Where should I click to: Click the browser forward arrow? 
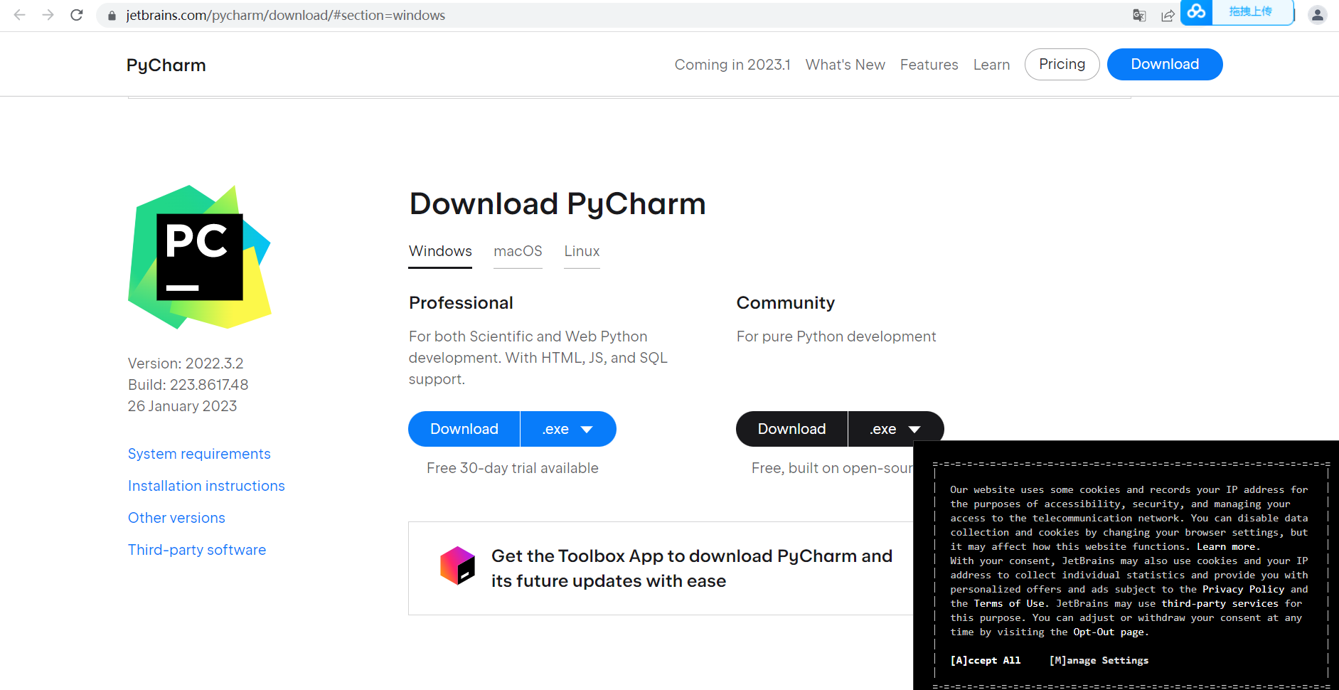(x=48, y=15)
